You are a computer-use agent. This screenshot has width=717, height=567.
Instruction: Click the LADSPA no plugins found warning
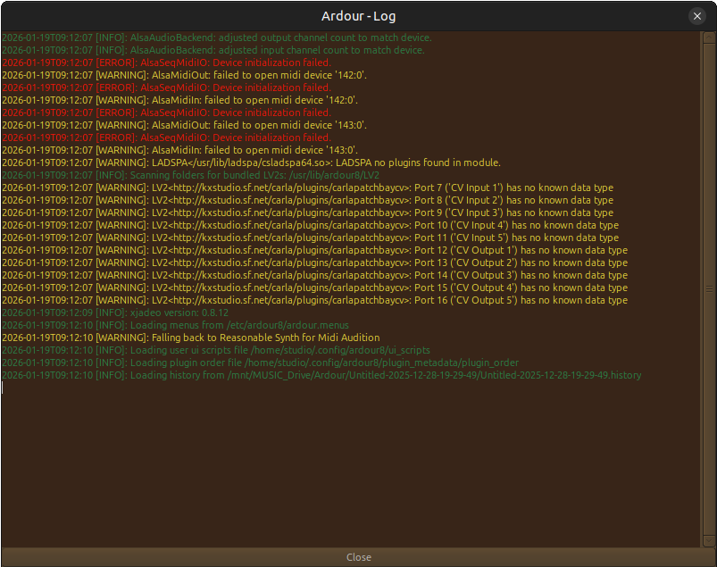coord(251,163)
